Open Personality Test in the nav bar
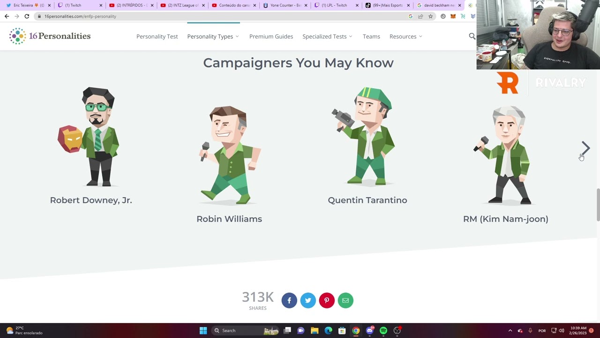 (157, 36)
